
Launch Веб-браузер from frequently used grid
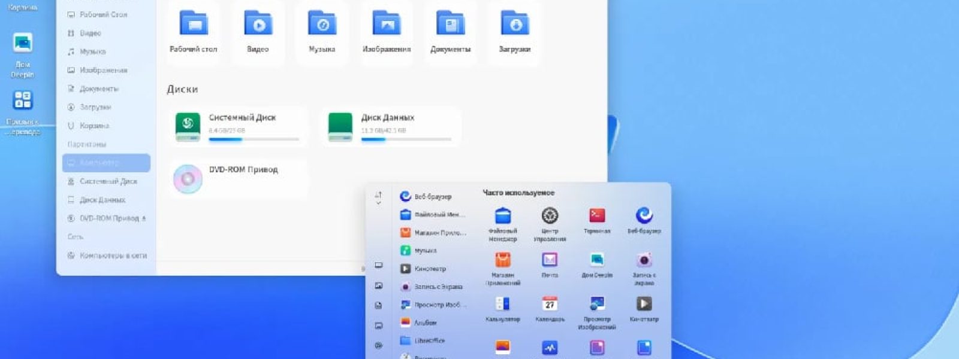pyautogui.click(x=644, y=220)
